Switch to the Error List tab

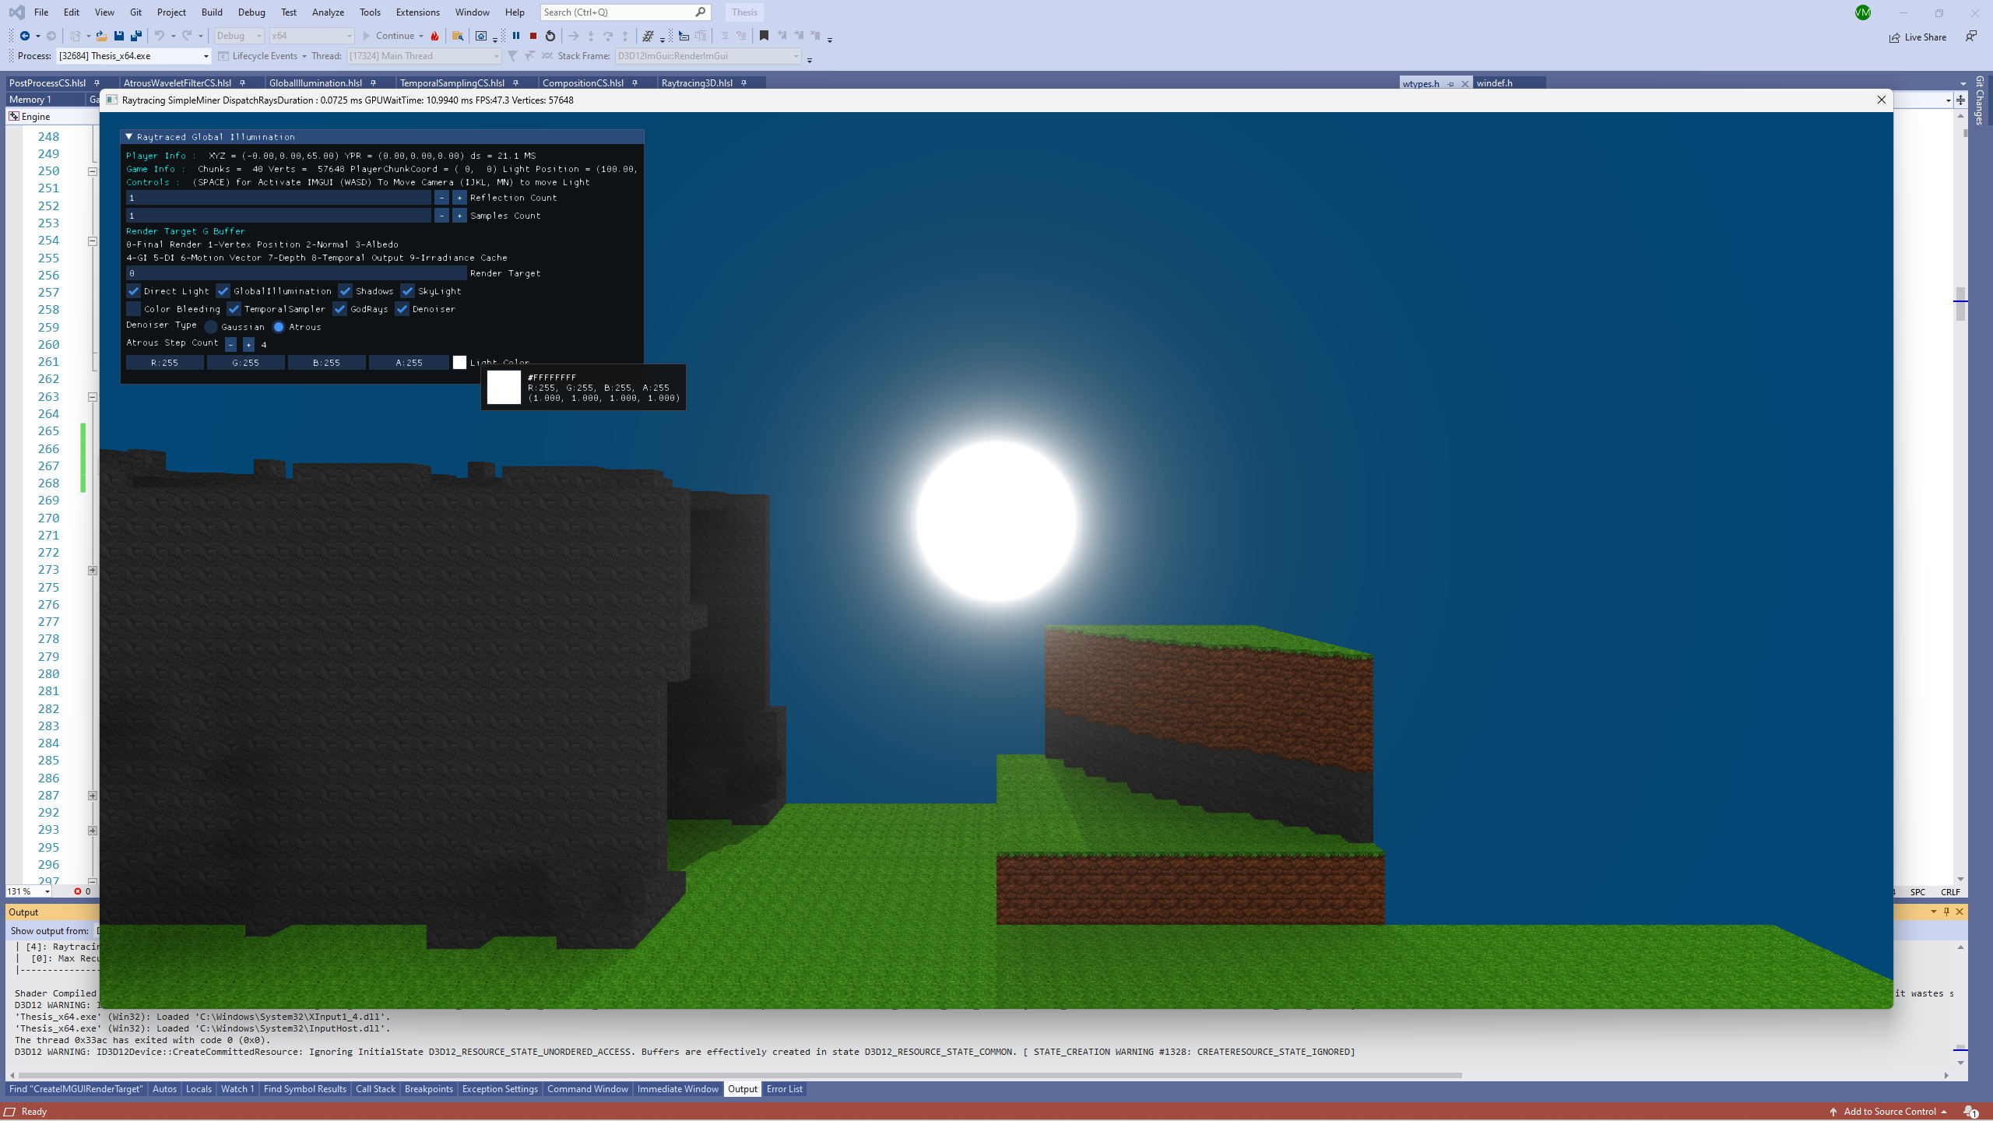tap(784, 1089)
